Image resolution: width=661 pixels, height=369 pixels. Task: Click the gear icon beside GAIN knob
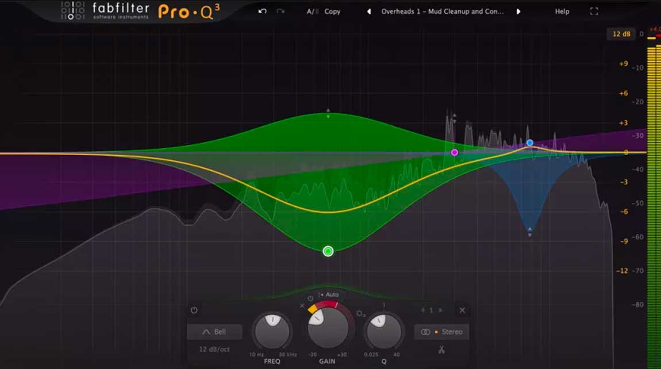click(x=360, y=313)
